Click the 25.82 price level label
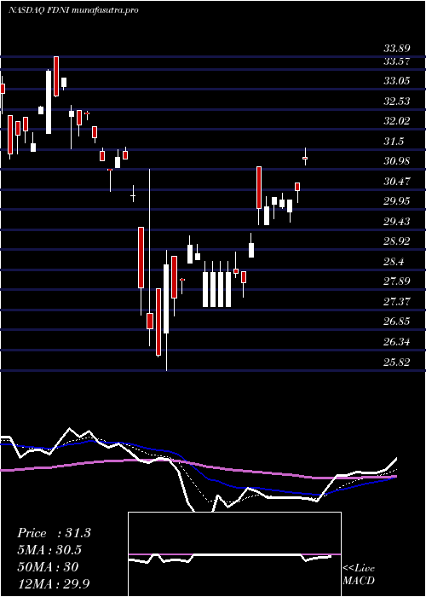This screenshot has width=426, height=597. click(x=397, y=362)
